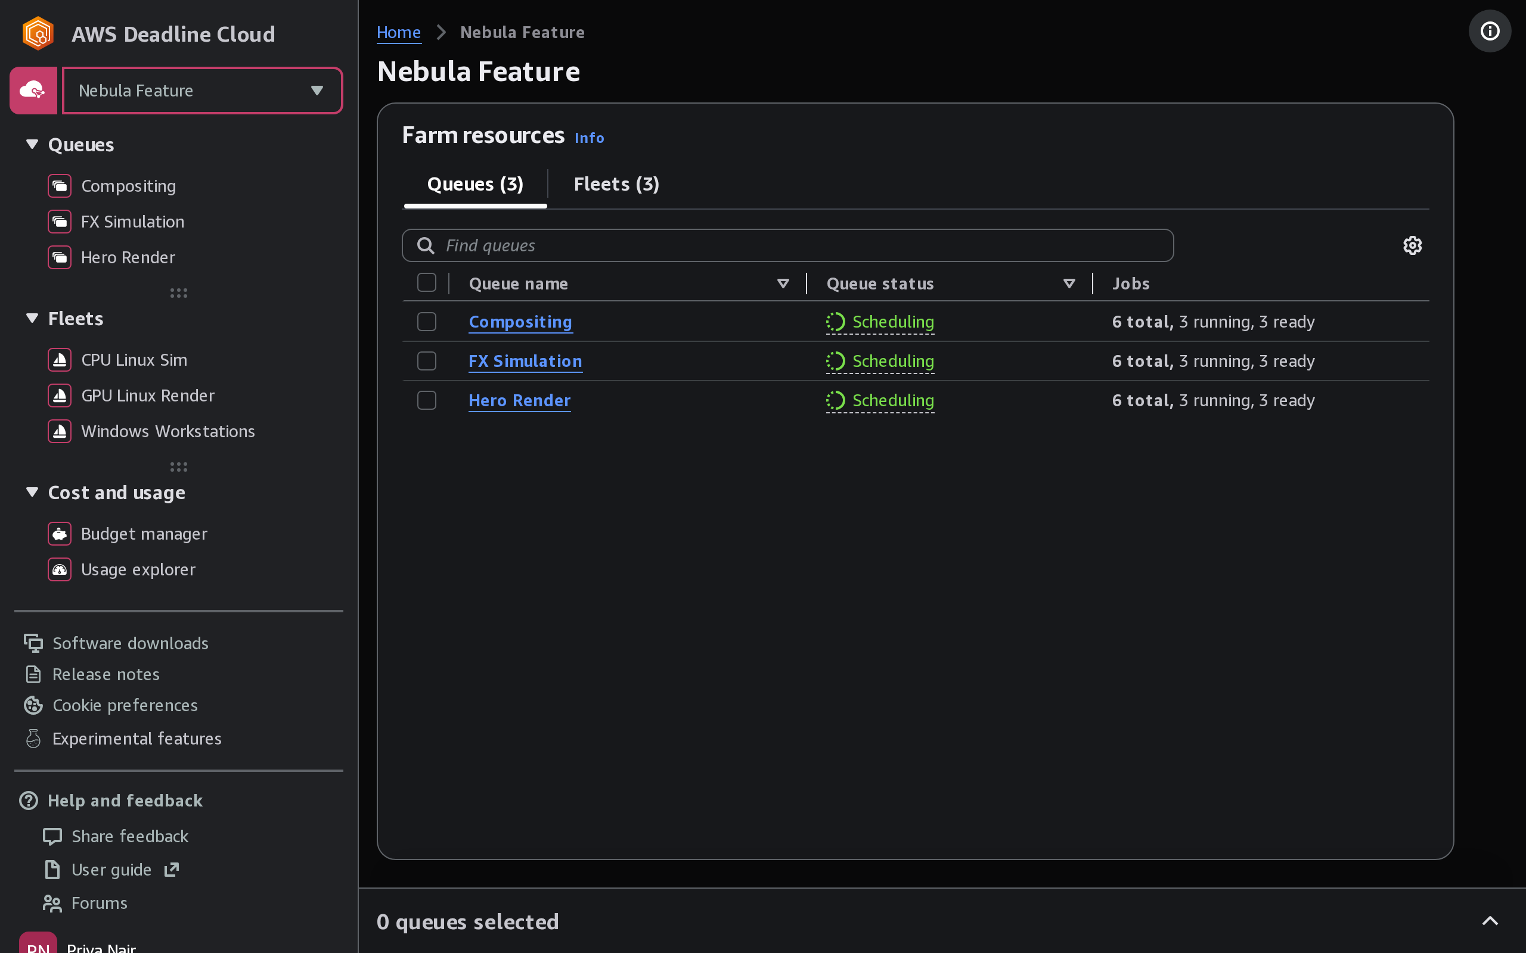Open Release notes in sidebar
Screen dimensions: 1526x953
pyautogui.click(x=106, y=674)
